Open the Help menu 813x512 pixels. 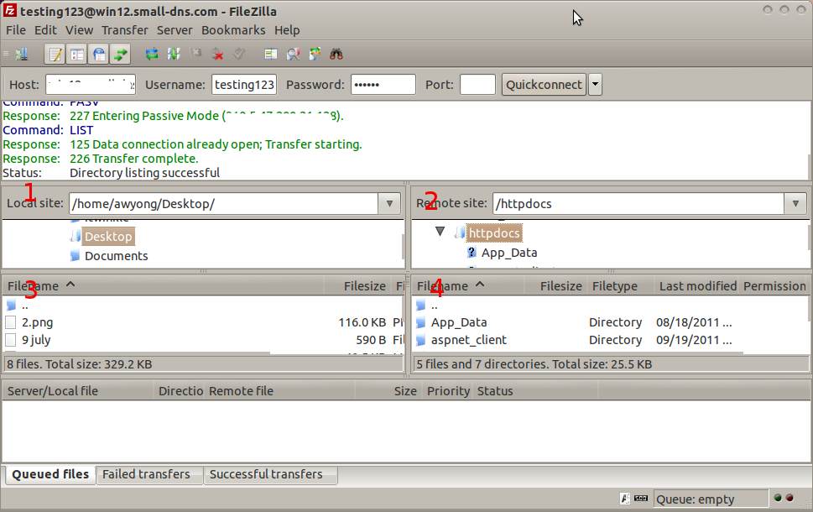coord(287,30)
